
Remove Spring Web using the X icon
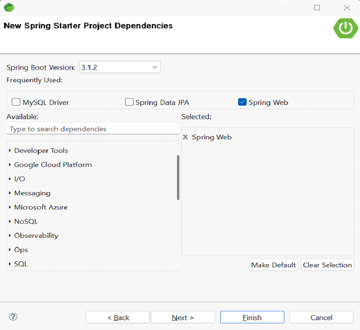pyautogui.click(x=185, y=137)
